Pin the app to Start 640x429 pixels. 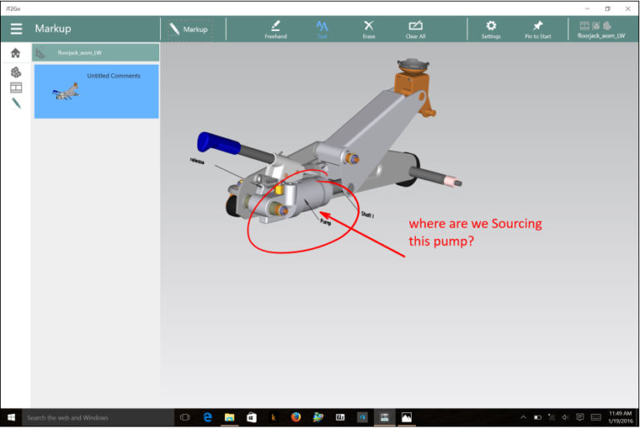click(x=537, y=29)
